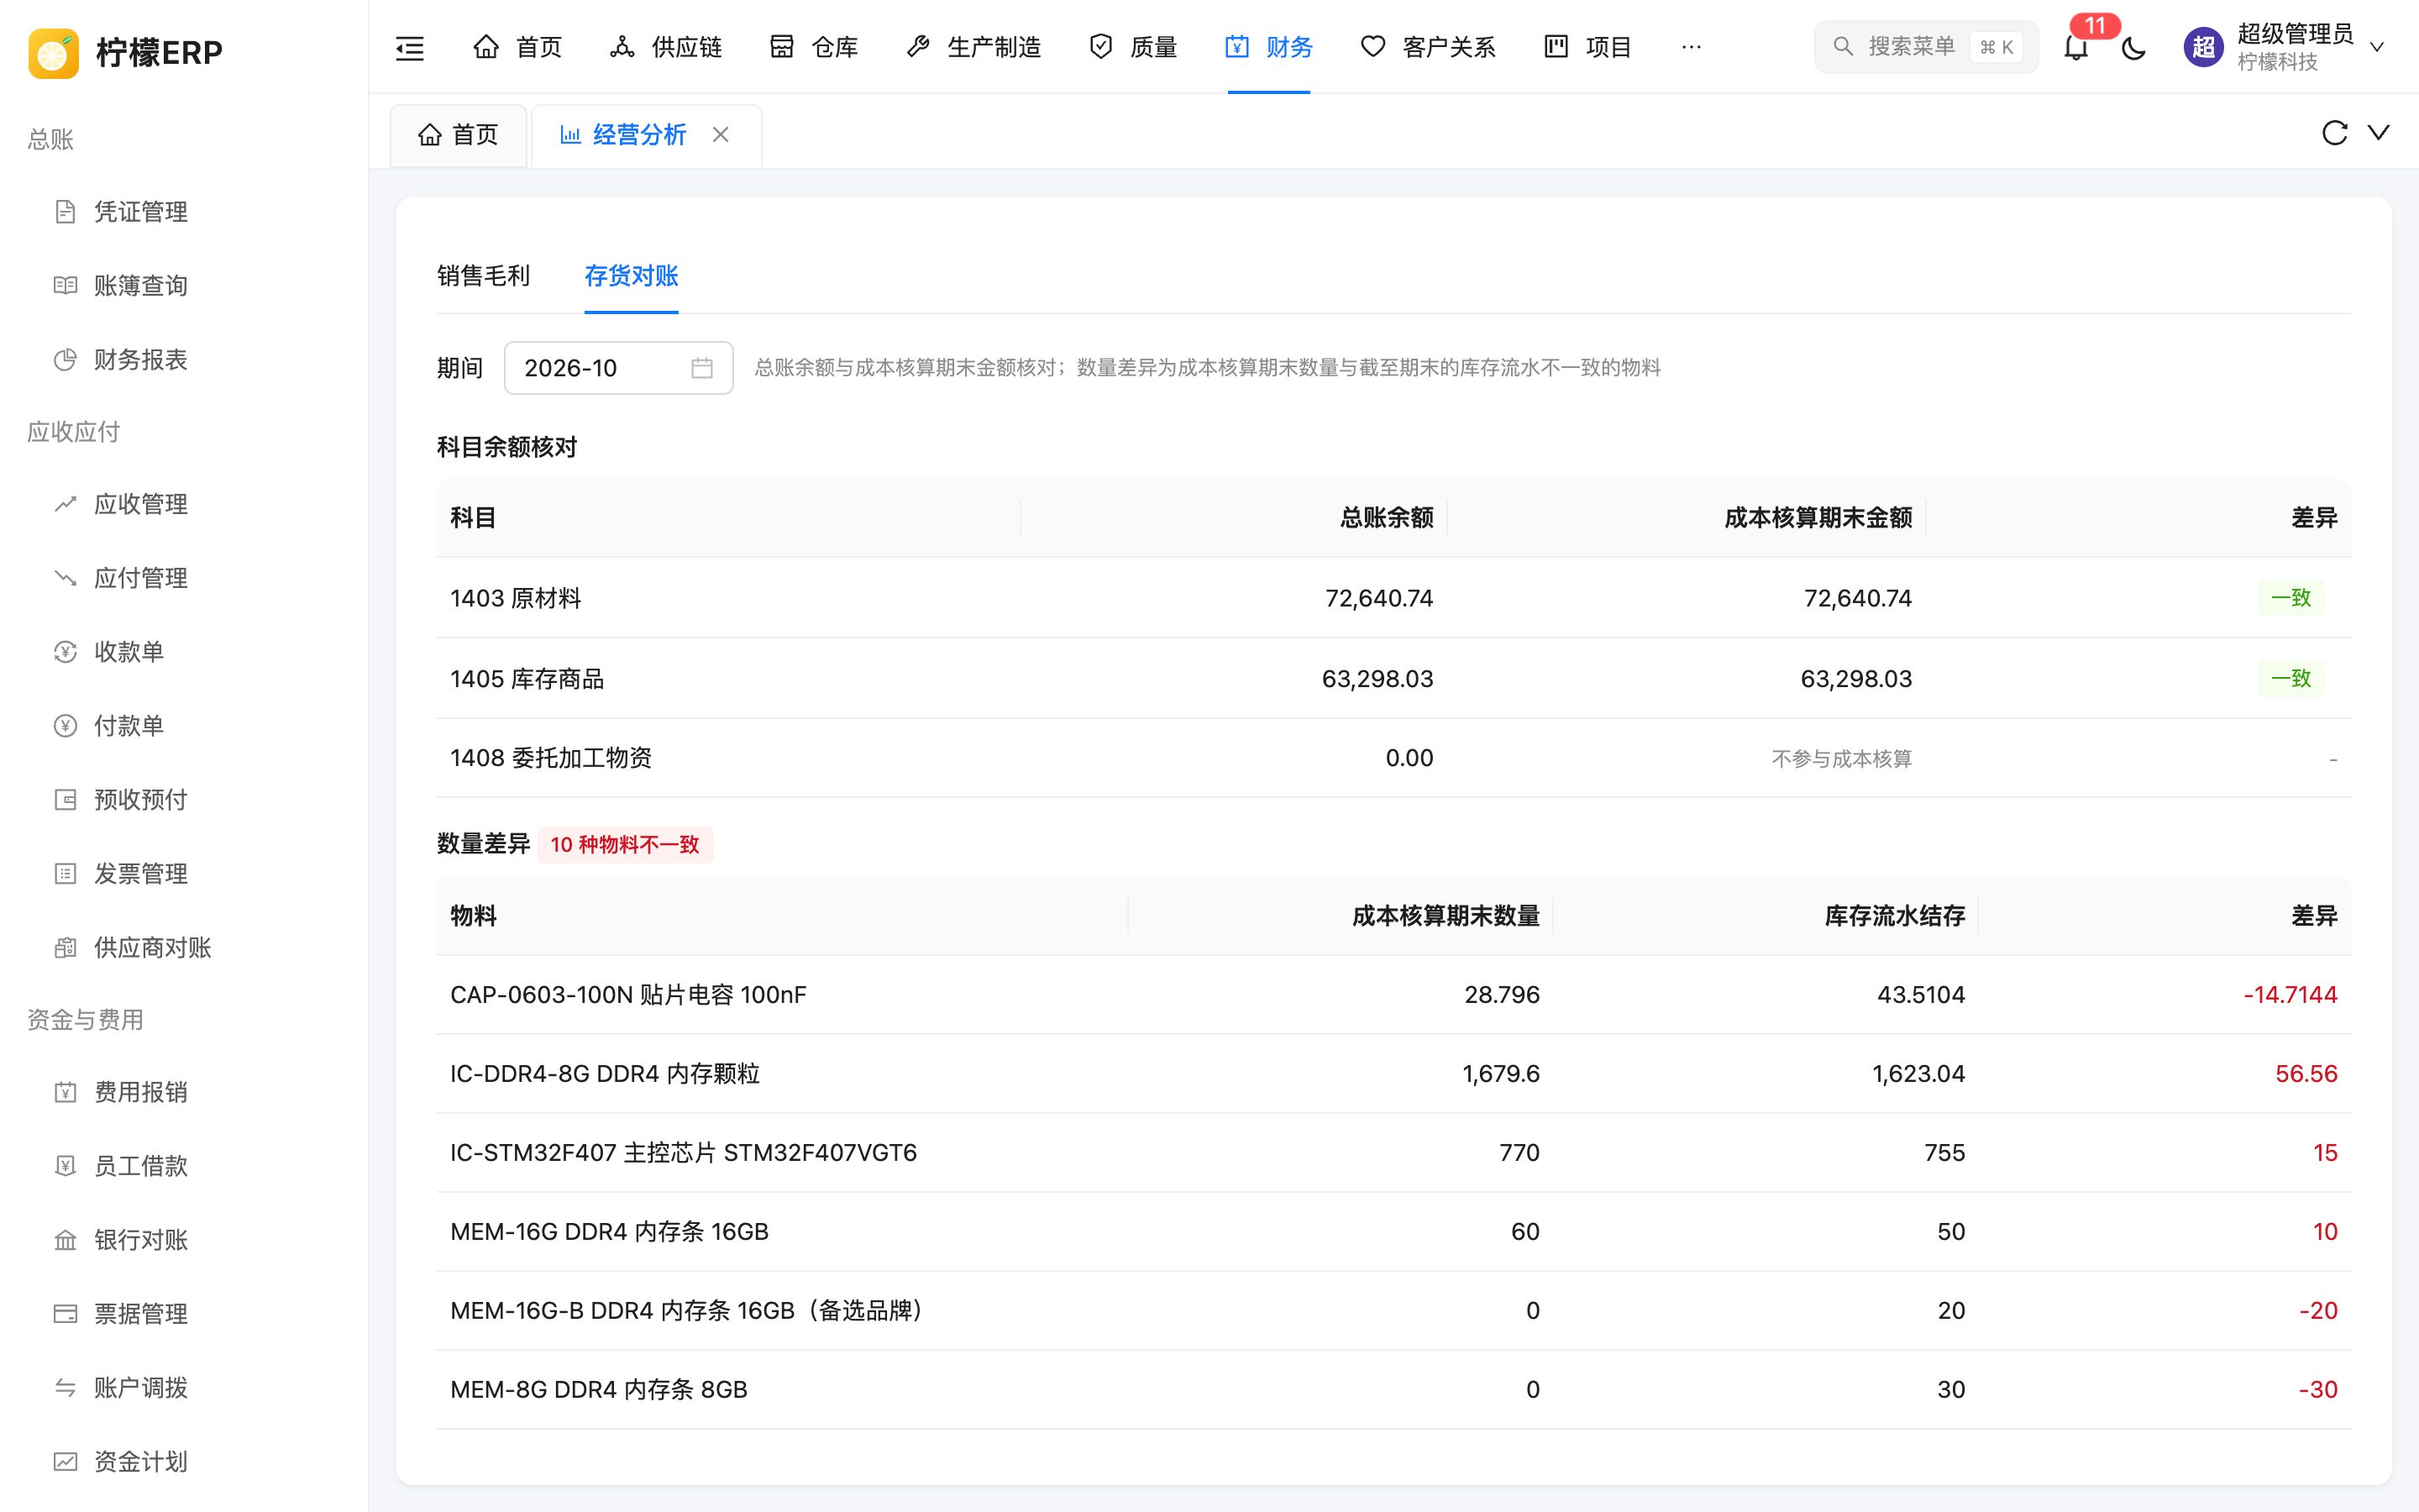Open the user menu chevron beside 超级管理员
This screenshot has width=2419, height=1512.
(x=2378, y=47)
